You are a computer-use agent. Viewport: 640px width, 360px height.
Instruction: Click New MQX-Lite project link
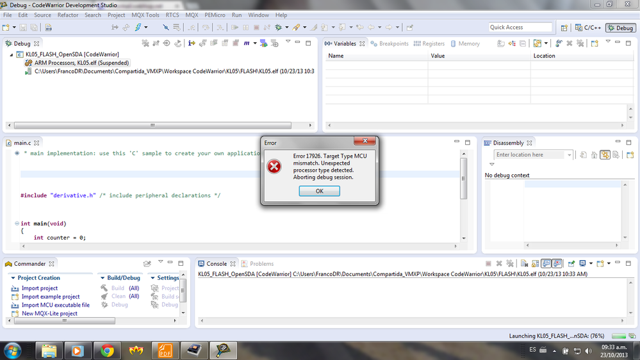tap(49, 313)
